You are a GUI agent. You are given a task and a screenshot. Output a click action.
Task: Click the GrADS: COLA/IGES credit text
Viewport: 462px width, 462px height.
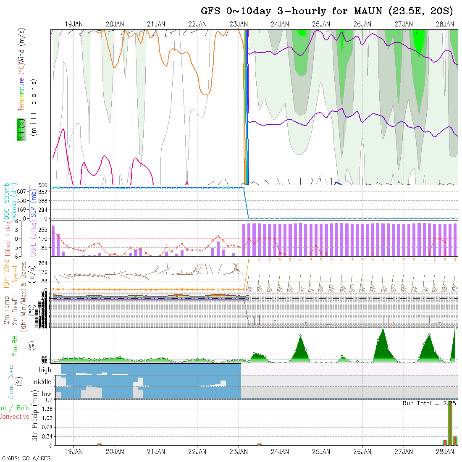(26, 458)
